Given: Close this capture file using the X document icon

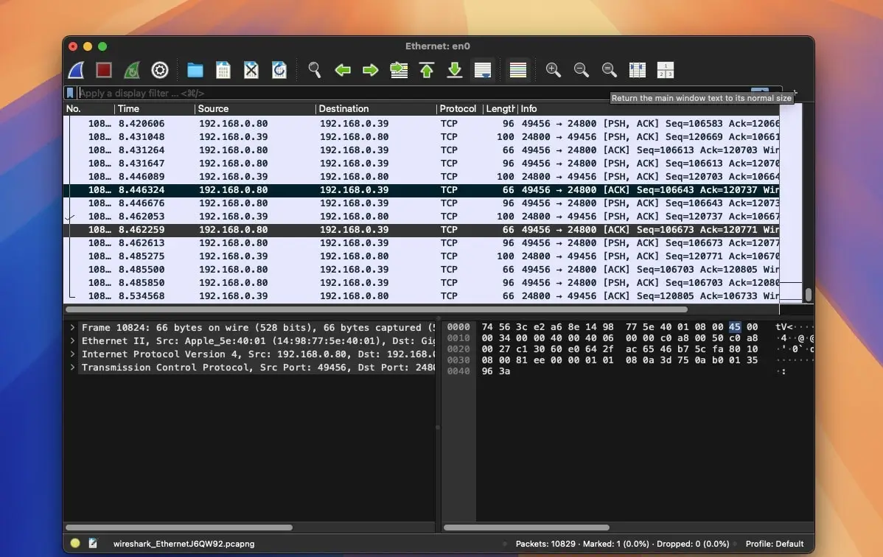Looking at the screenshot, I should pos(251,71).
